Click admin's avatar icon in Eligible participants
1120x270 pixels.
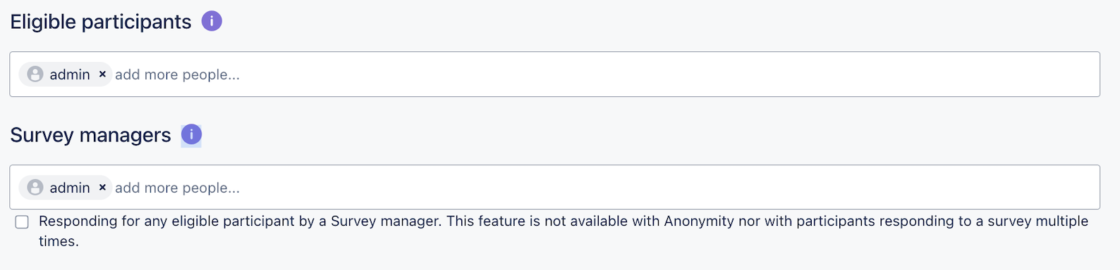(x=35, y=74)
